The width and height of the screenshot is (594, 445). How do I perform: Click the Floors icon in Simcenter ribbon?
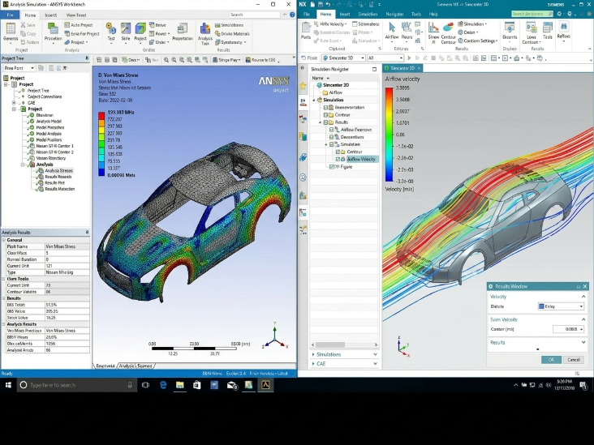pyautogui.click(x=407, y=30)
